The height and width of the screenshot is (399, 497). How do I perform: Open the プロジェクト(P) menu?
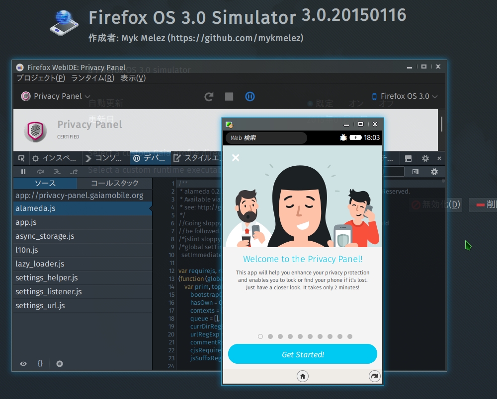tap(41, 78)
